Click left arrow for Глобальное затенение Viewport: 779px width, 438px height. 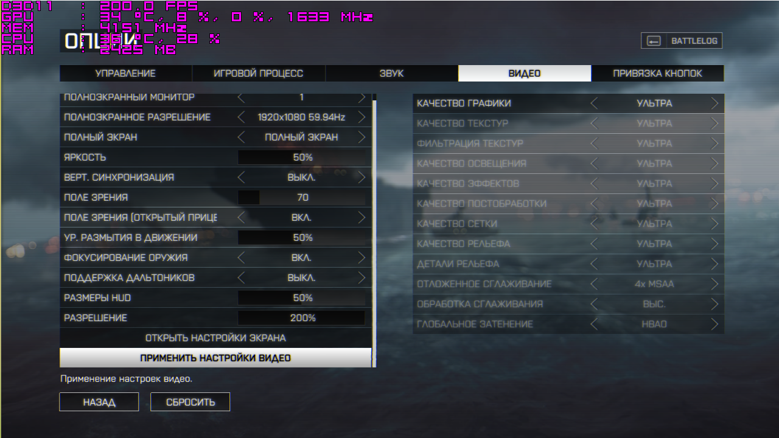[594, 324]
